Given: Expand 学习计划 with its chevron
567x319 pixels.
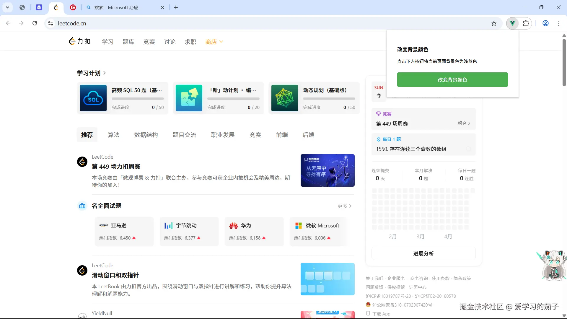Looking at the screenshot, I should coord(105,73).
